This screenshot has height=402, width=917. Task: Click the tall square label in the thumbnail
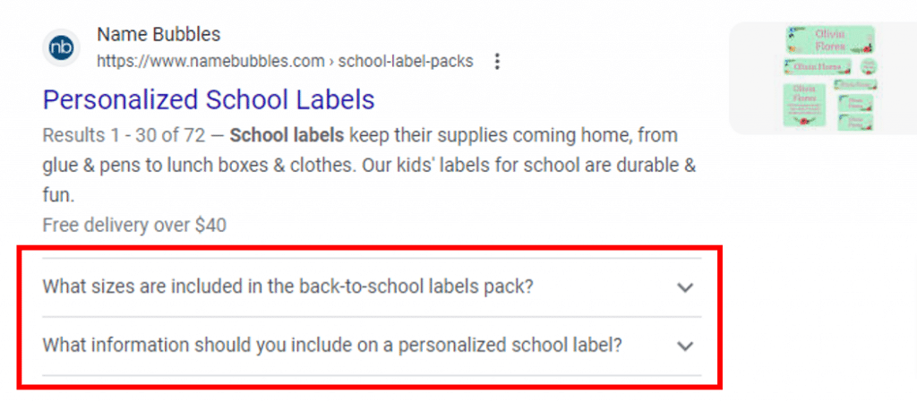pyautogui.click(x=805, y=104)
